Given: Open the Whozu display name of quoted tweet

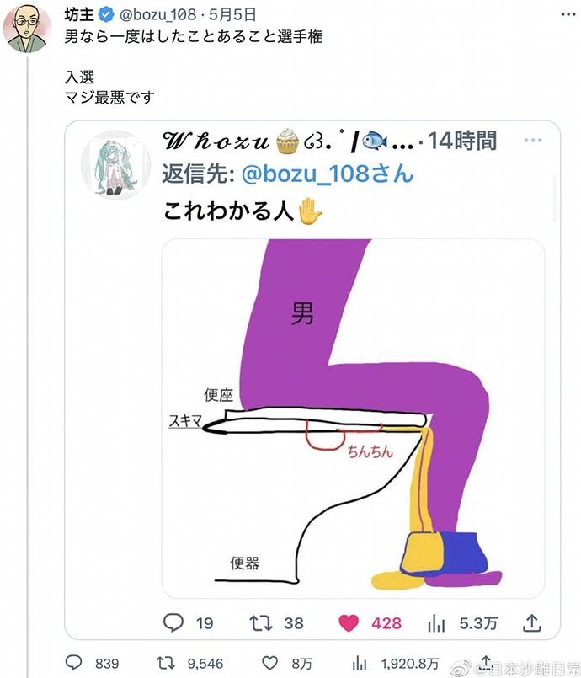Looking at the screenshot, I should (x=216, y=141).
